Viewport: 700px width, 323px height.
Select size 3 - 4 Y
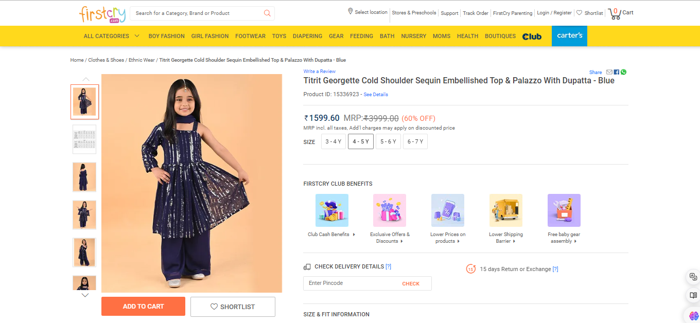pos(334,141)
